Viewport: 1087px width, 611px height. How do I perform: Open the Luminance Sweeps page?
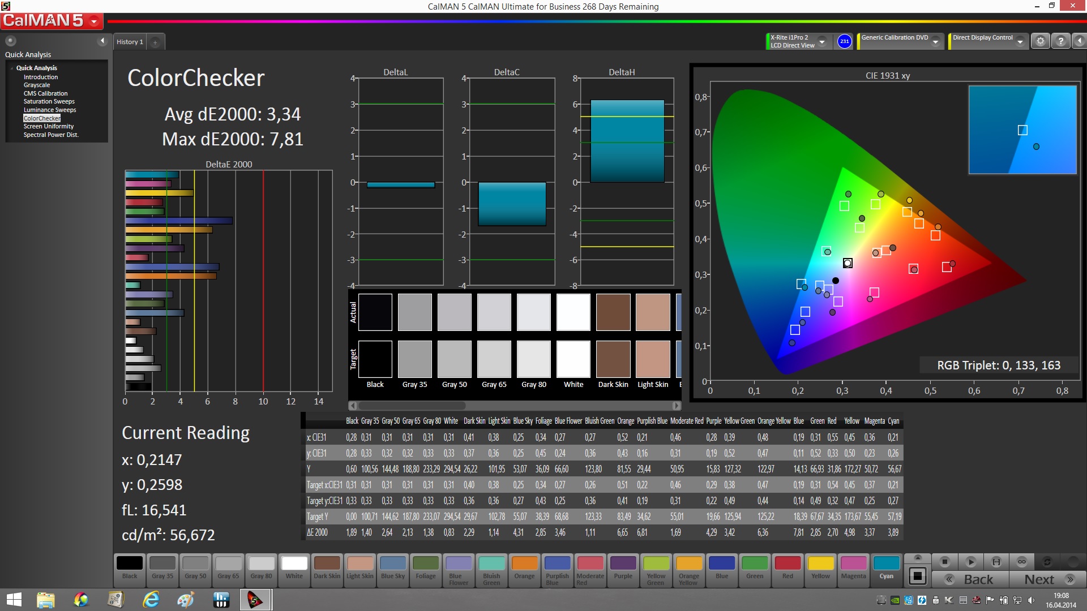point(50,110)
